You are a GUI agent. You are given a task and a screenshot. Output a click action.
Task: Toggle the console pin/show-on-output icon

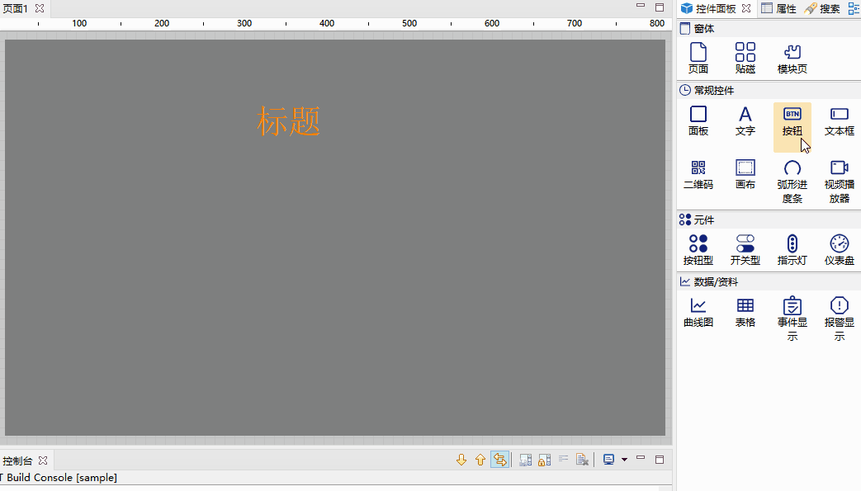tap(525, 460)
